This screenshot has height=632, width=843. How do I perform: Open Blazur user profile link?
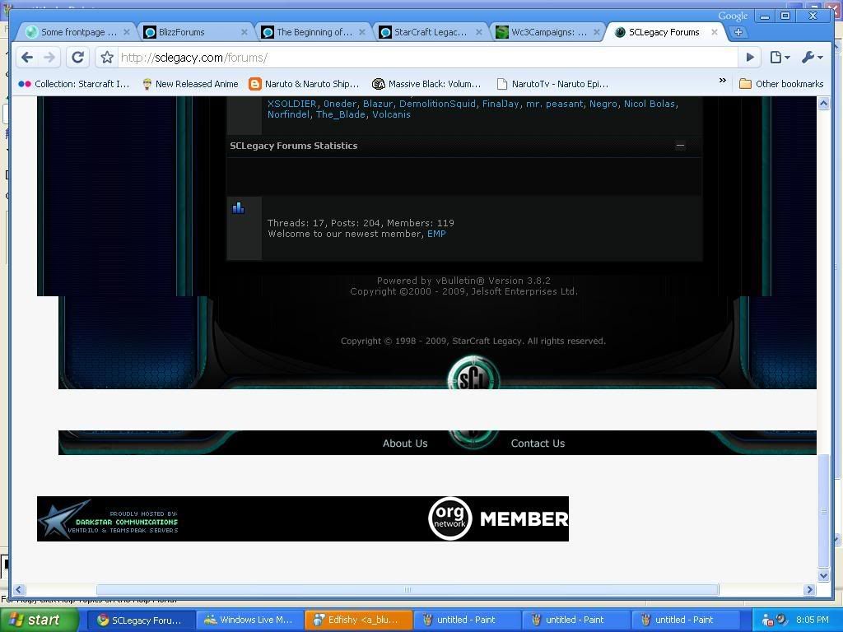377,104
